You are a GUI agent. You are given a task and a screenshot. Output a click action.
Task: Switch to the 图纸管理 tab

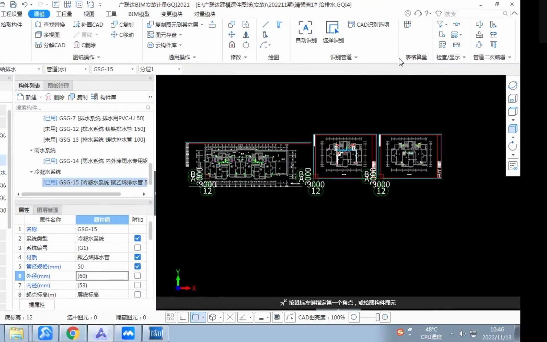click(x=58, y=85)
